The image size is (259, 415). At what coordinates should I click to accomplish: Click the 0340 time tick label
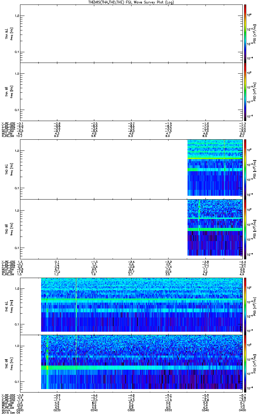tap(205, 410)
